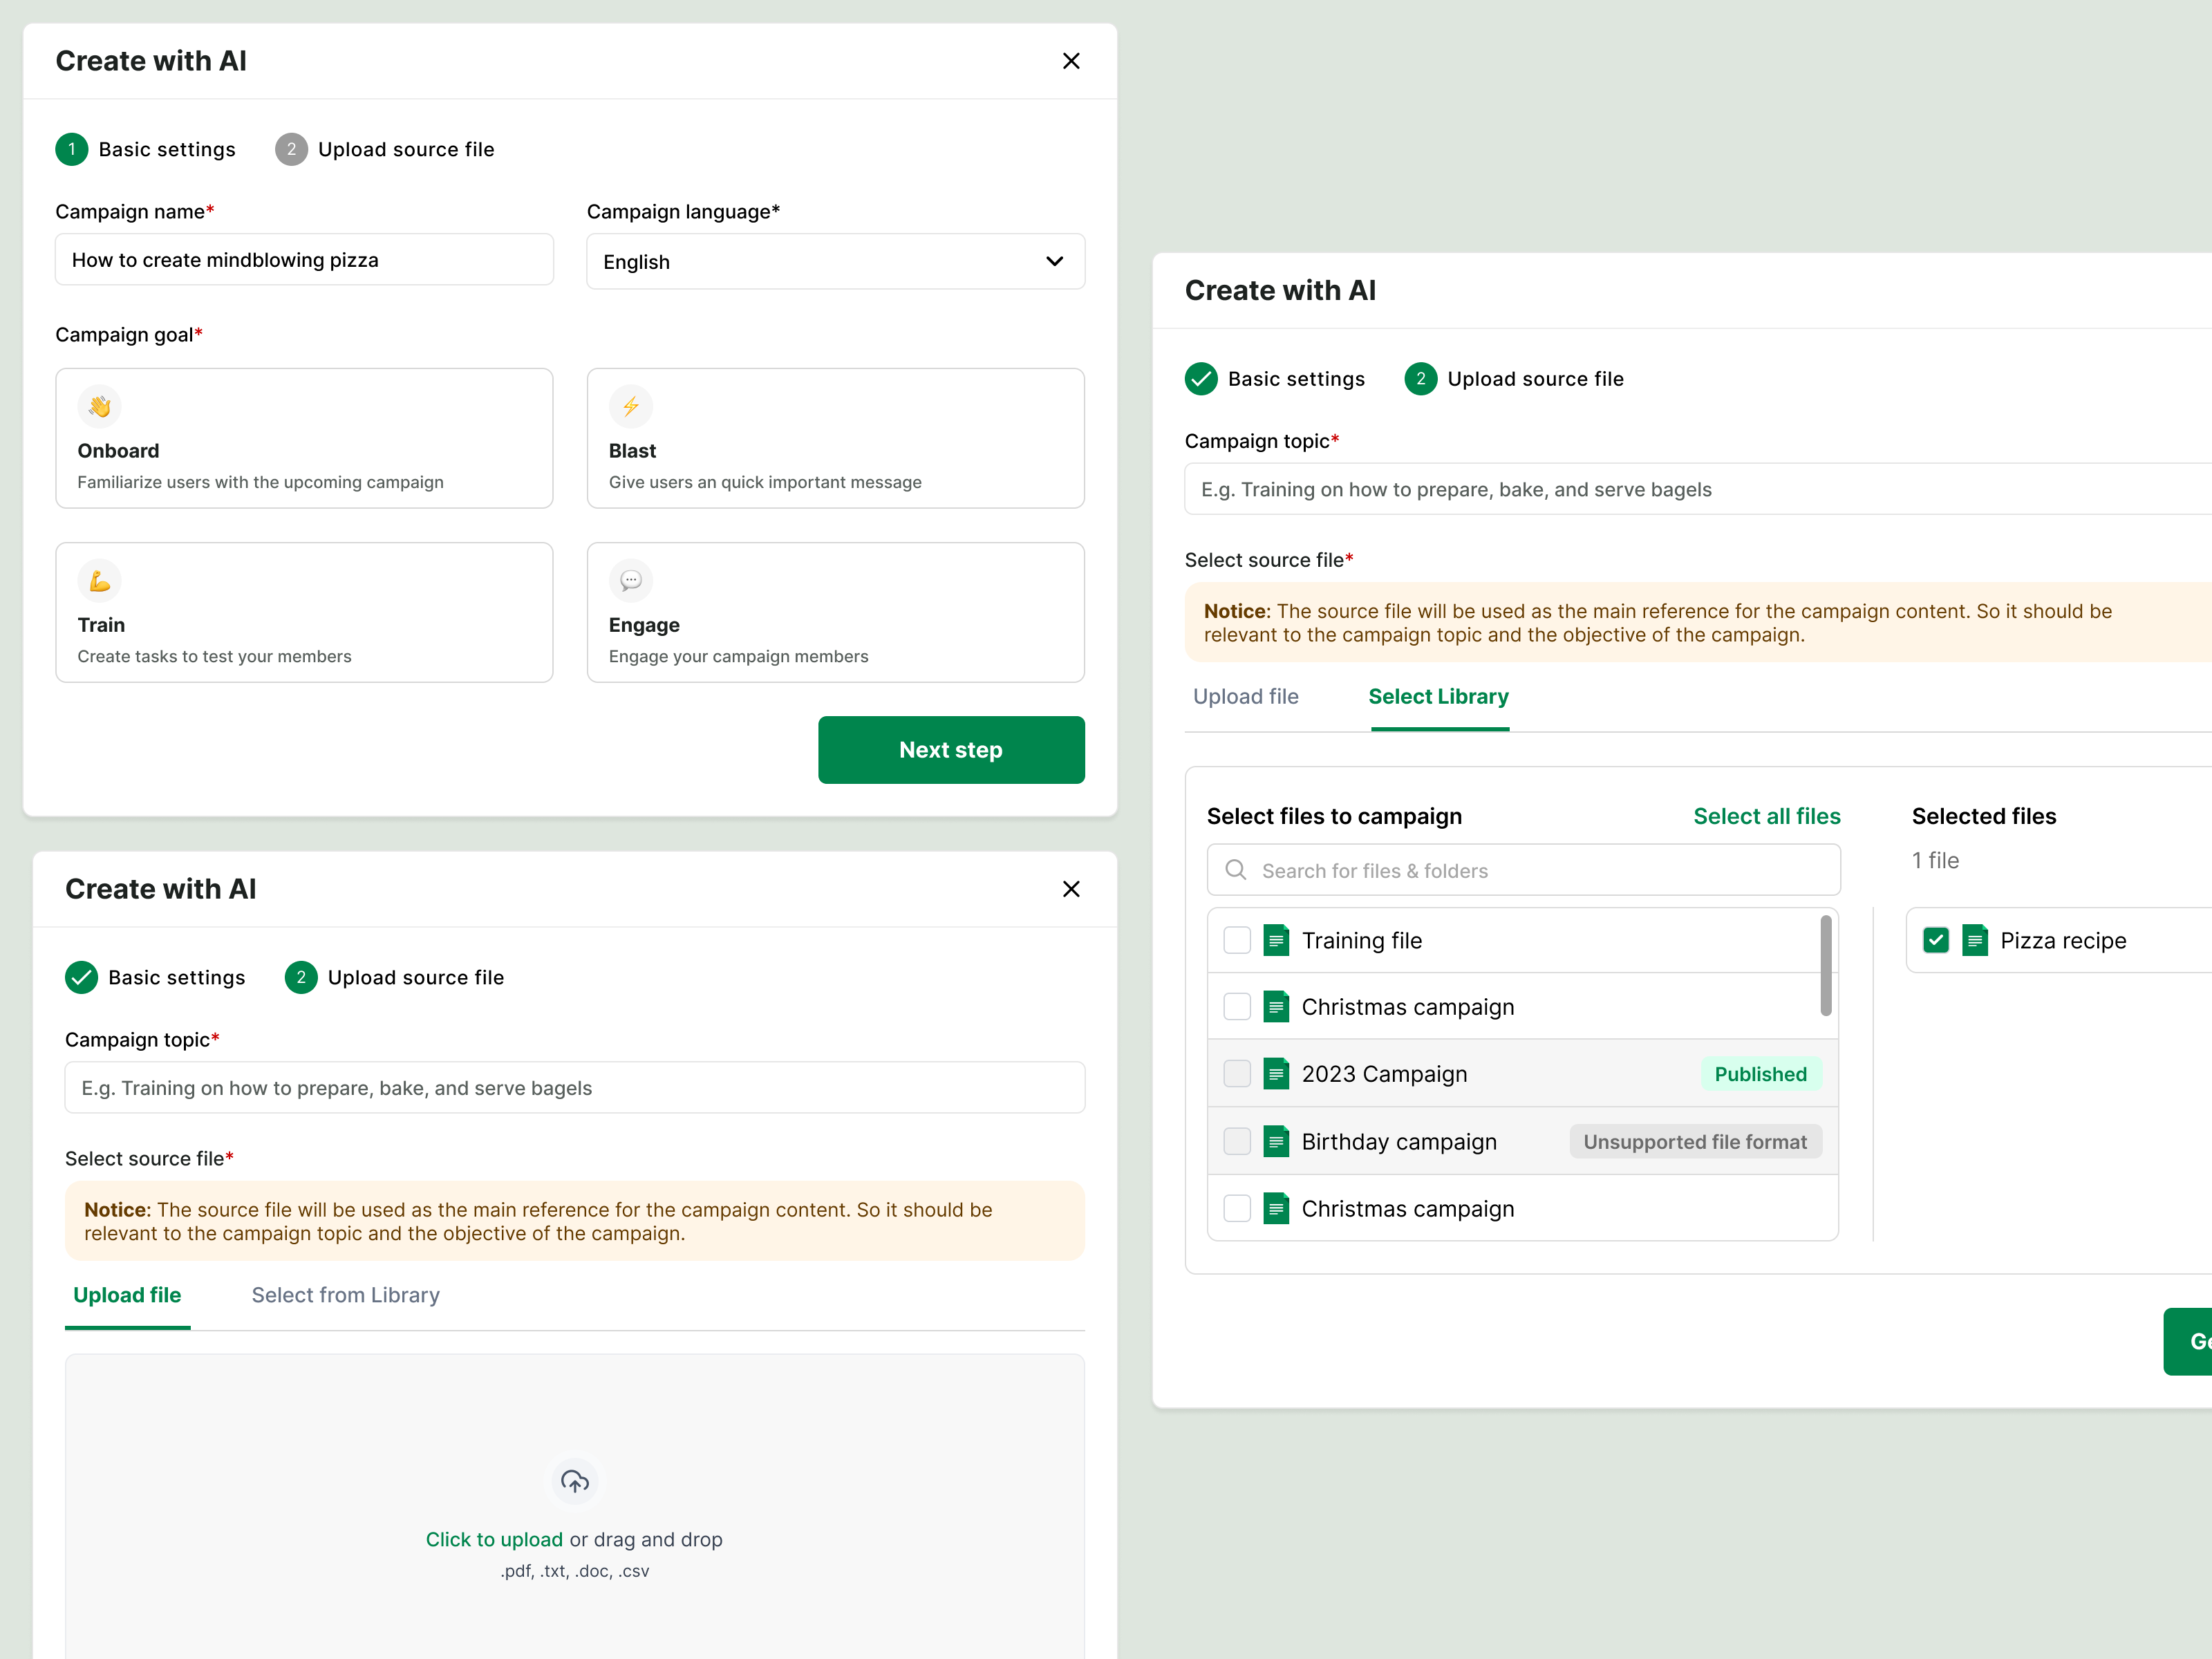Select the Blast lightning icon
Image resolution: width=2212 pixels, height=1659 pixels.
(630, 406)
